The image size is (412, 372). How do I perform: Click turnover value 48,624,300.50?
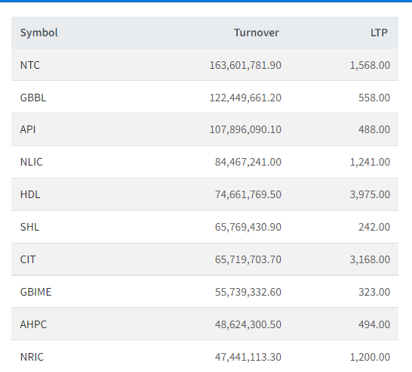tap(248, 324)
